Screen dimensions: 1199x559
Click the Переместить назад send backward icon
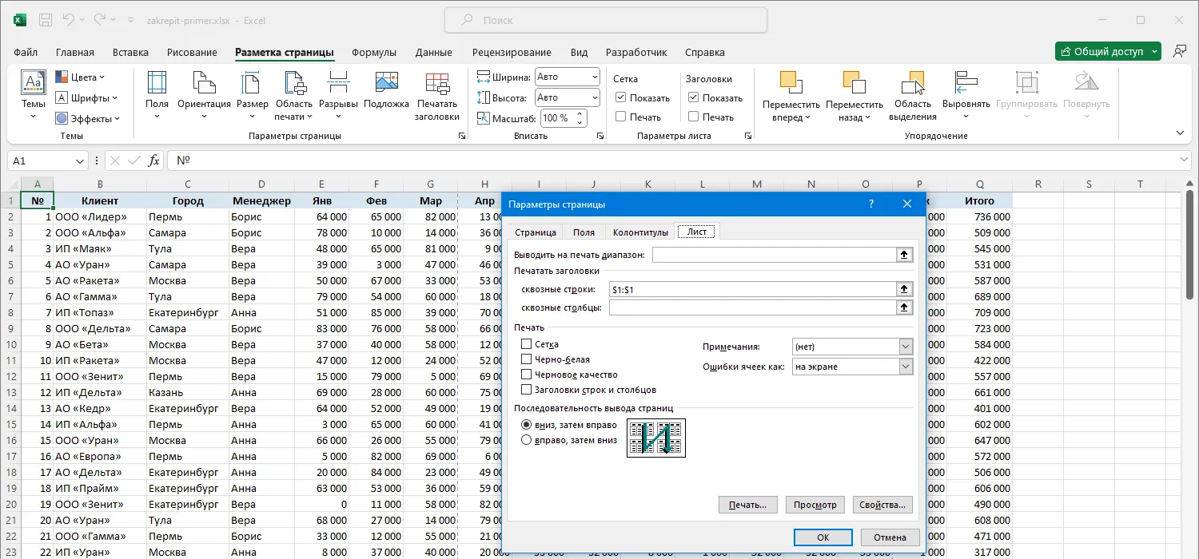coord(854,83)
